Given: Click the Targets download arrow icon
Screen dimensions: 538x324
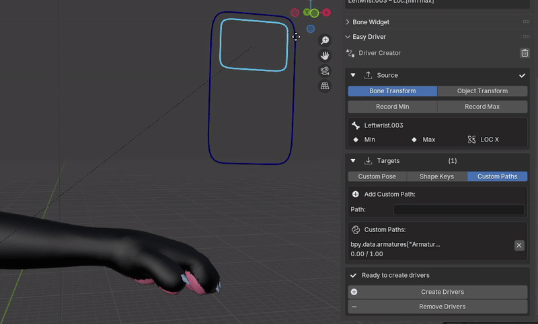Looking at the screenshot, I should pyautogui.click(x=368, y=161).
